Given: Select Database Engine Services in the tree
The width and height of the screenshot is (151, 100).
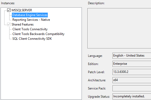Looking at the screenshot, I should pos(30,15).
